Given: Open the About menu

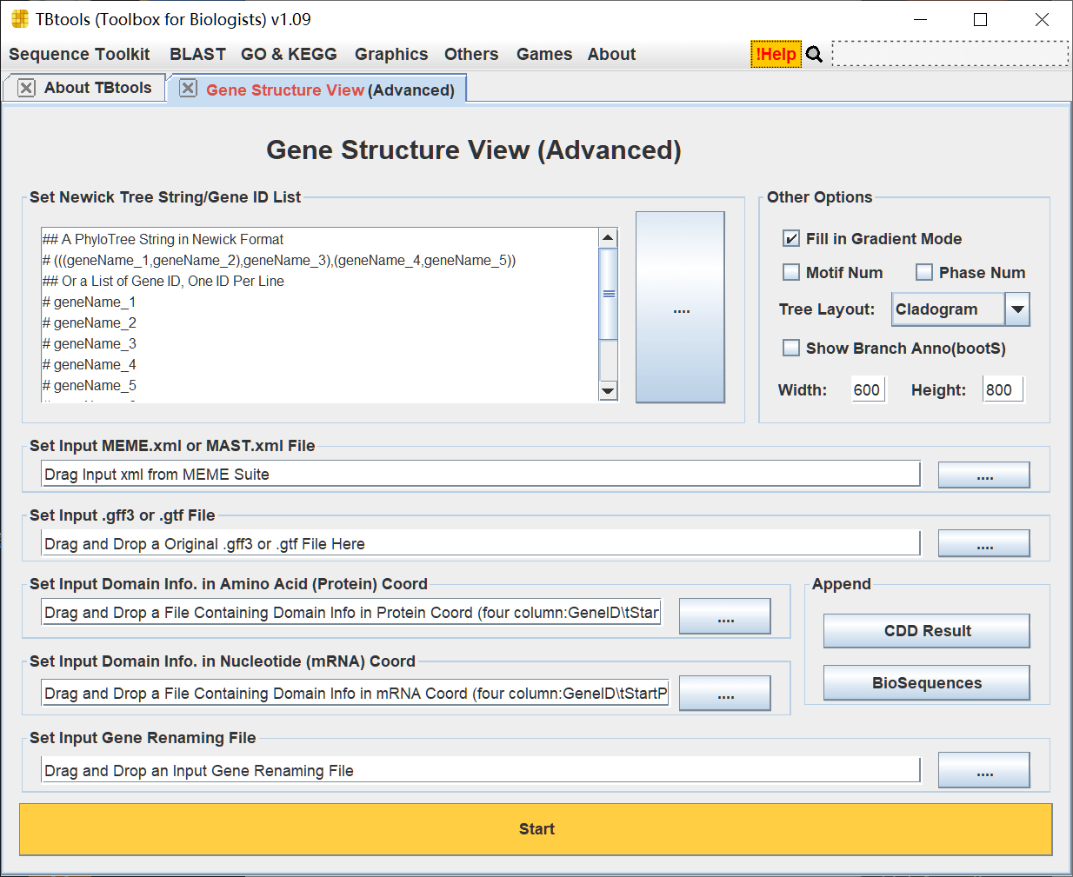Looking at the screenshot, I should tap(611, 54).
